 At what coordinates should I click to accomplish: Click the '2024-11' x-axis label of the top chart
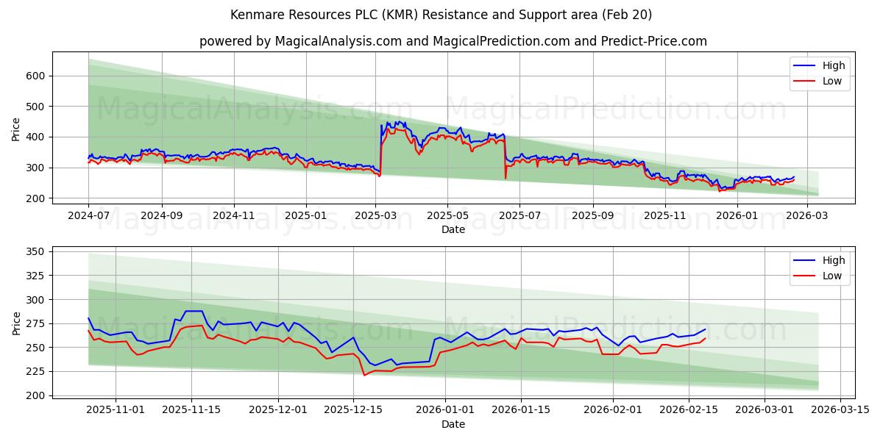(x=234, y=215)
